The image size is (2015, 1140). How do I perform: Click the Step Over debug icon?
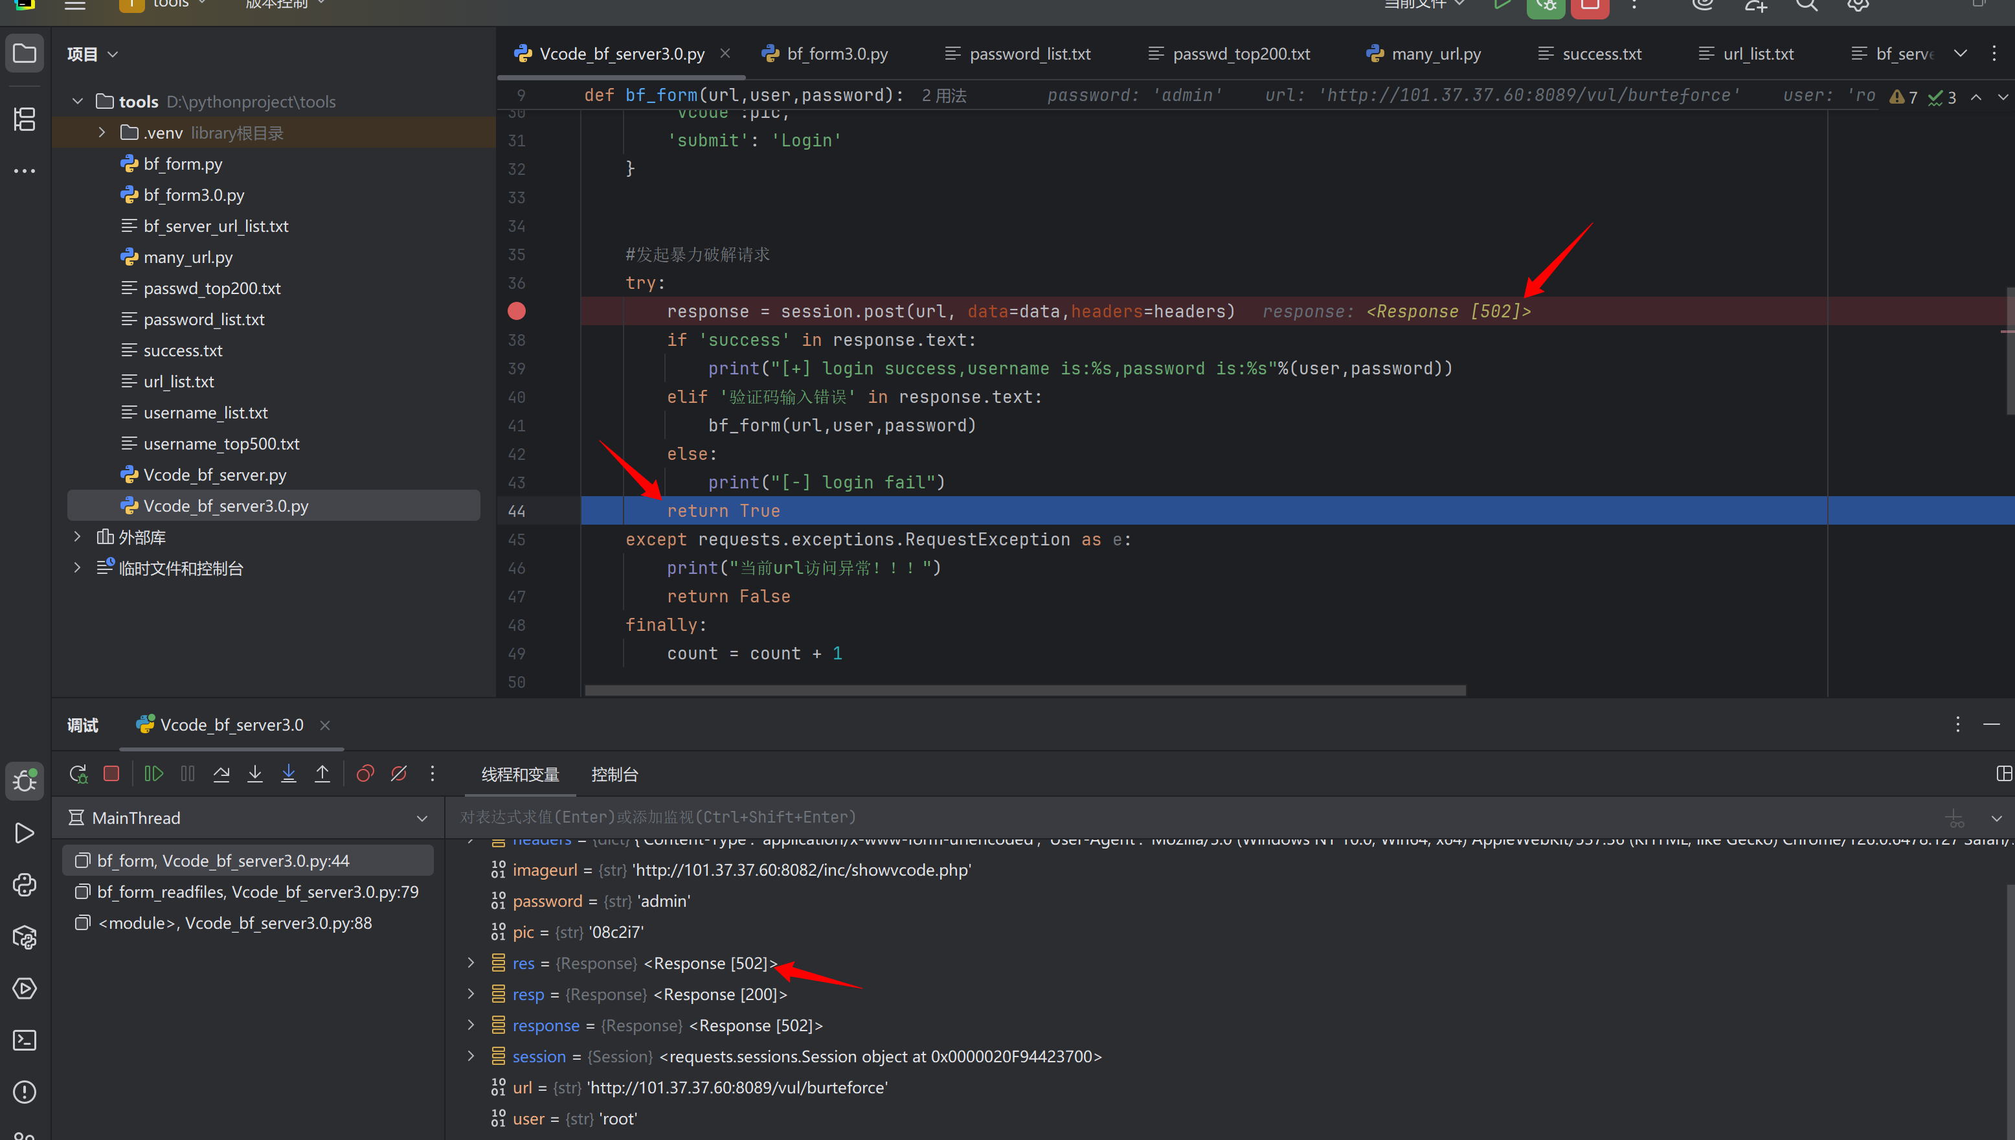click(221, 774)
